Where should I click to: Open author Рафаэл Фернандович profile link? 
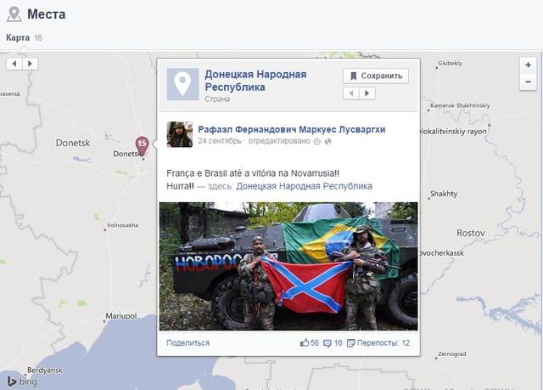[x=291, y=129]
